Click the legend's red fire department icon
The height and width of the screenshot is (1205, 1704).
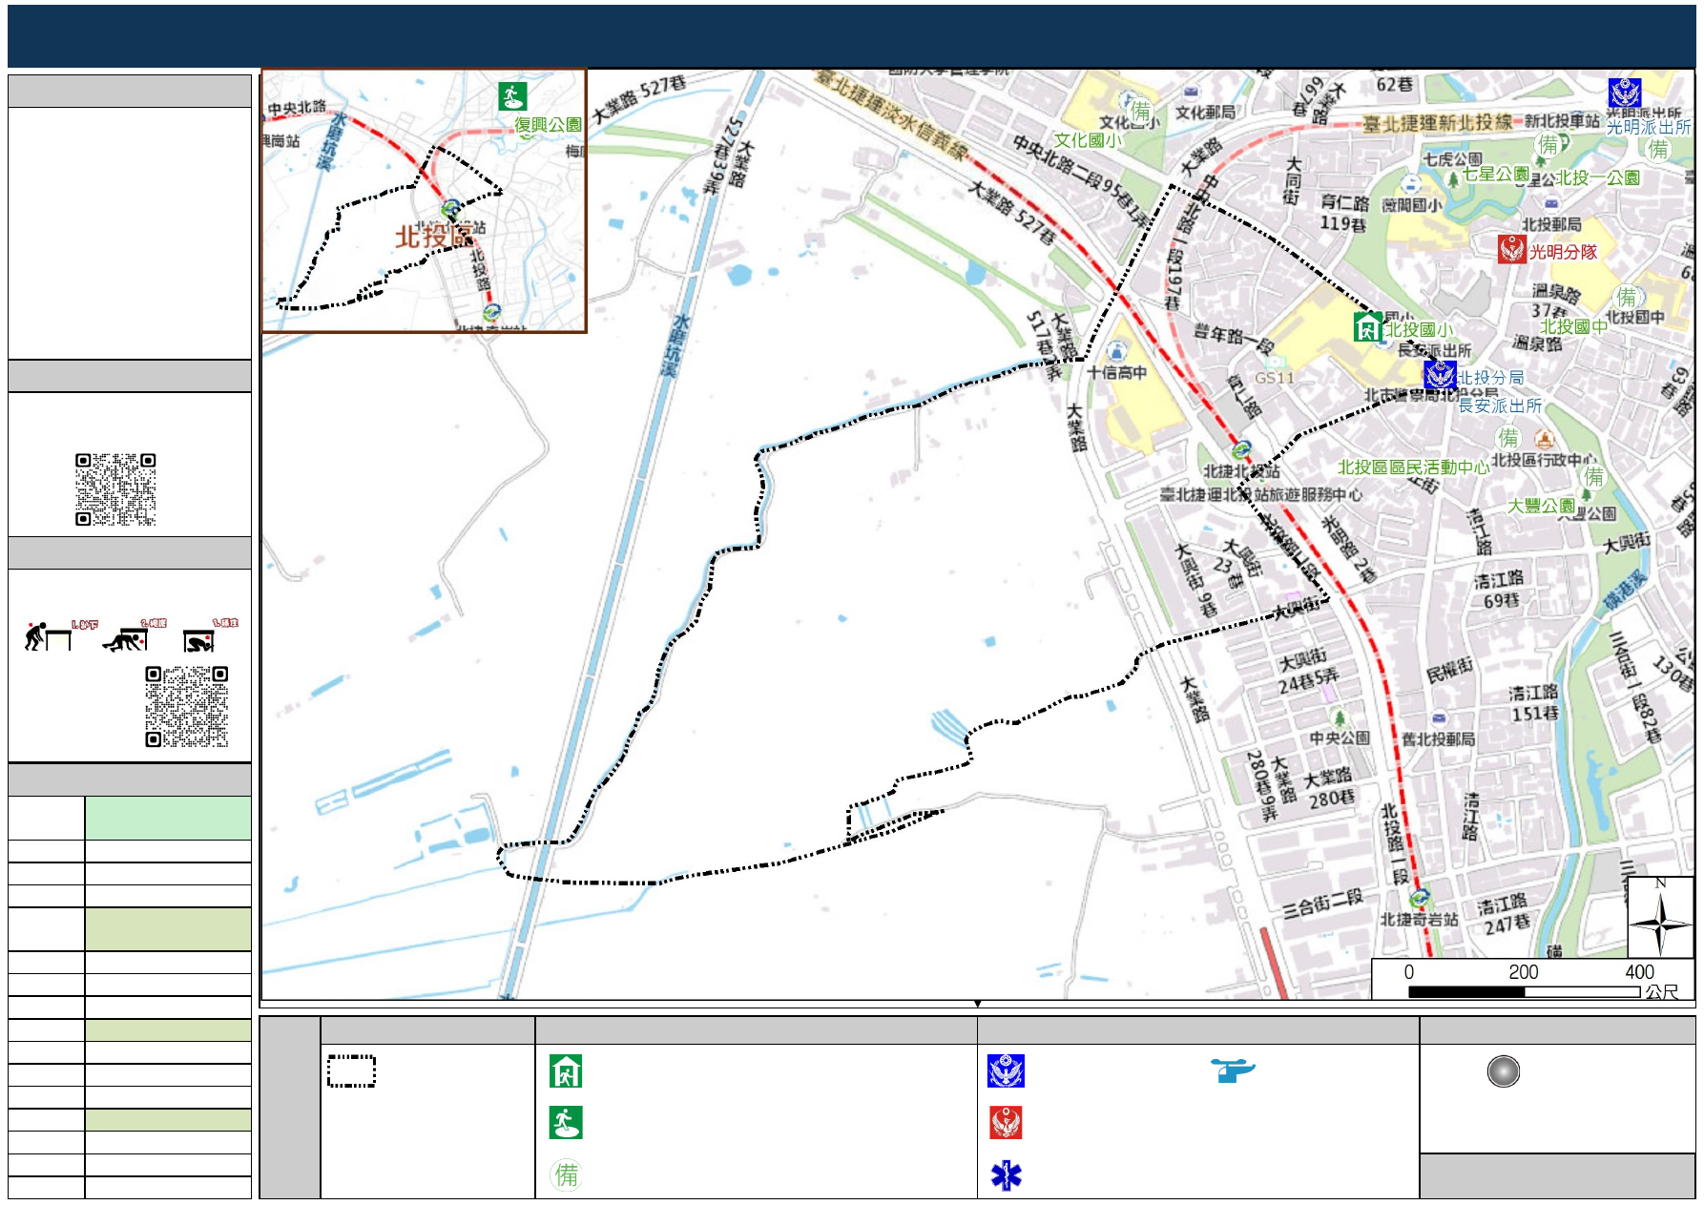(1006, 1123)
